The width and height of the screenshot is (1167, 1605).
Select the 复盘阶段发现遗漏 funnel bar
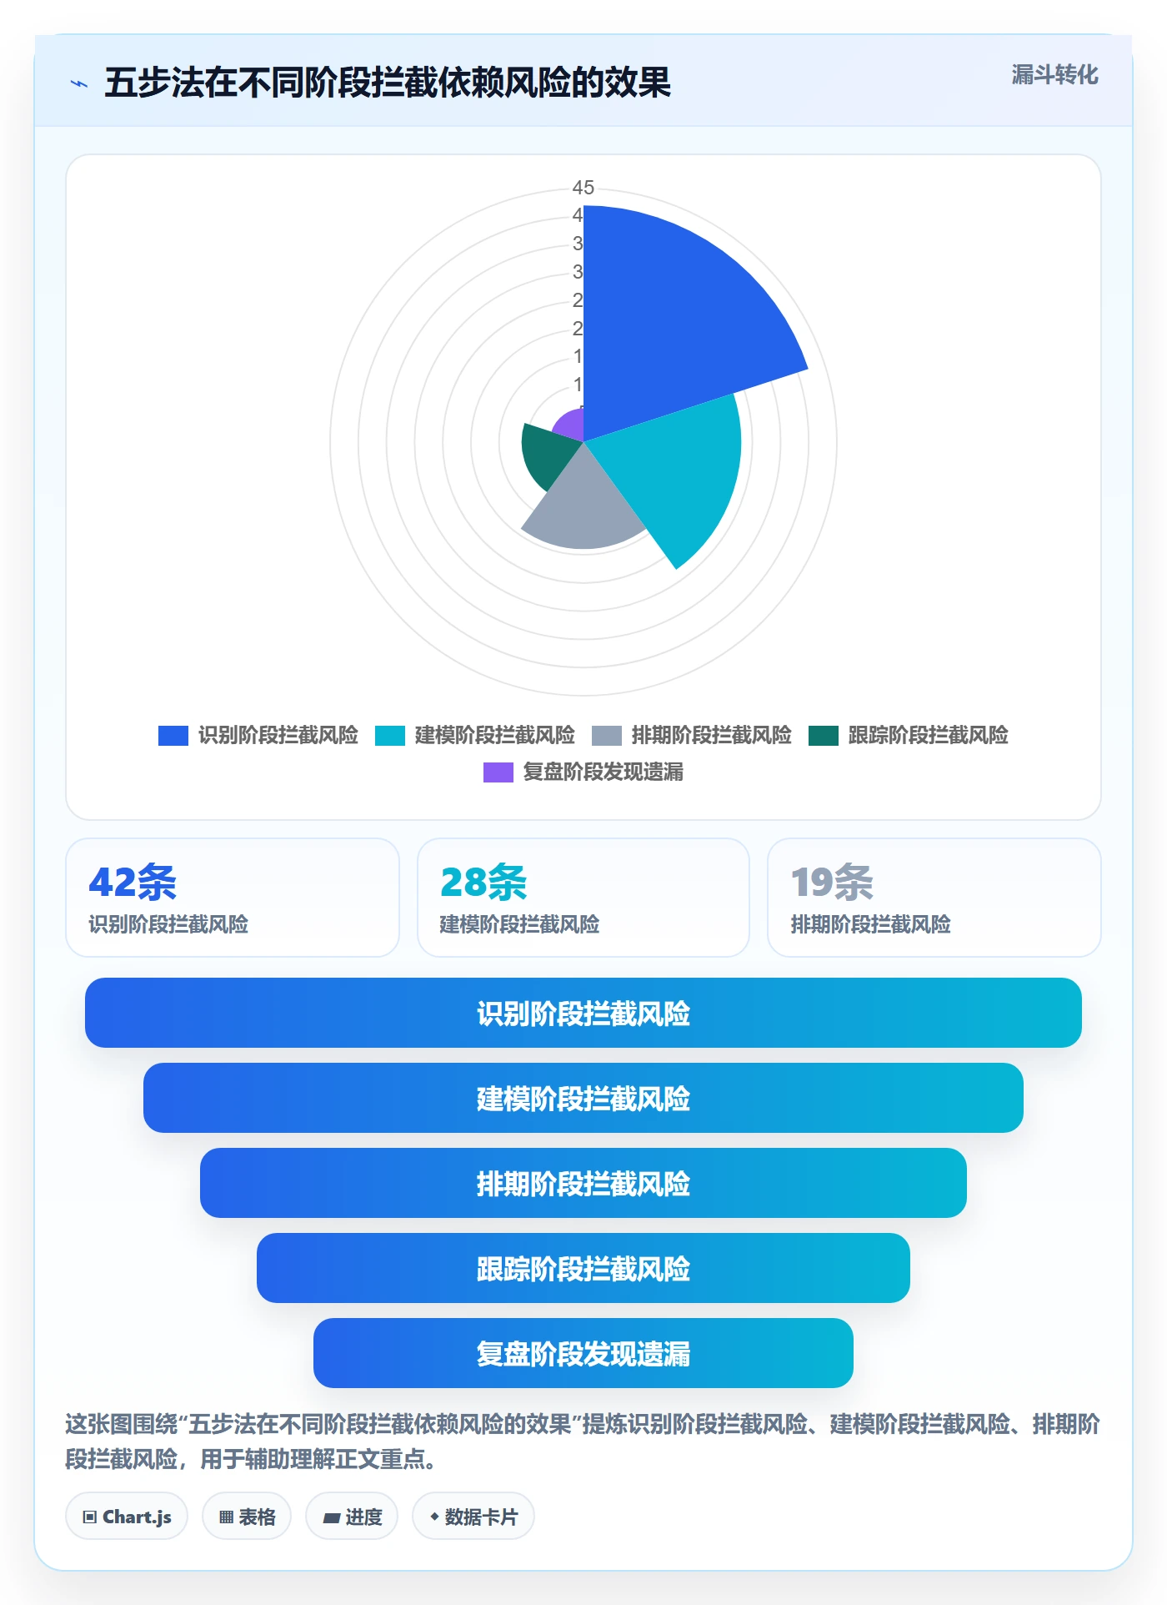coord(583,1353)
